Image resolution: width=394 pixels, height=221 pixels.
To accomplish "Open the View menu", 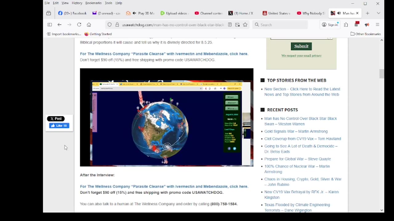I will [65, 3].
